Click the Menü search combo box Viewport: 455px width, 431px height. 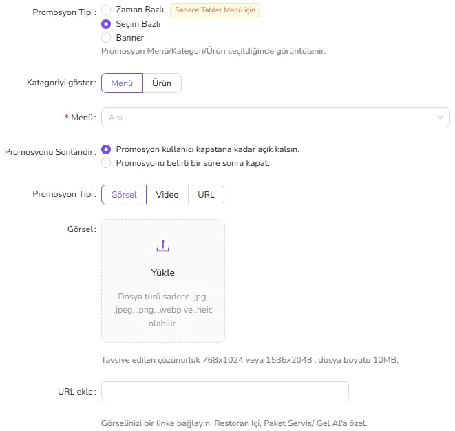[x=275, y=117]
